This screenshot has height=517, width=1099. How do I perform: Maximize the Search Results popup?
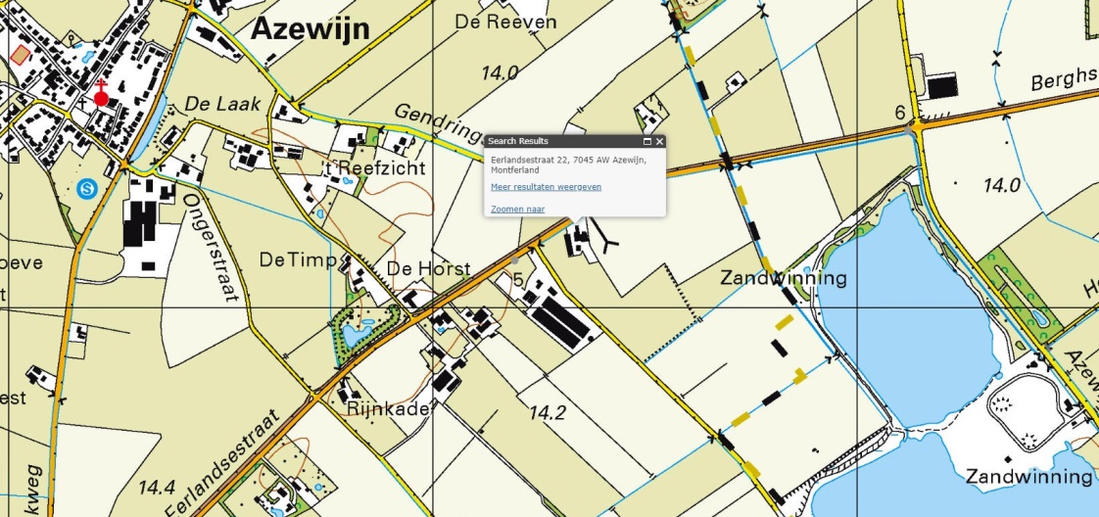(x=647, y=142)
